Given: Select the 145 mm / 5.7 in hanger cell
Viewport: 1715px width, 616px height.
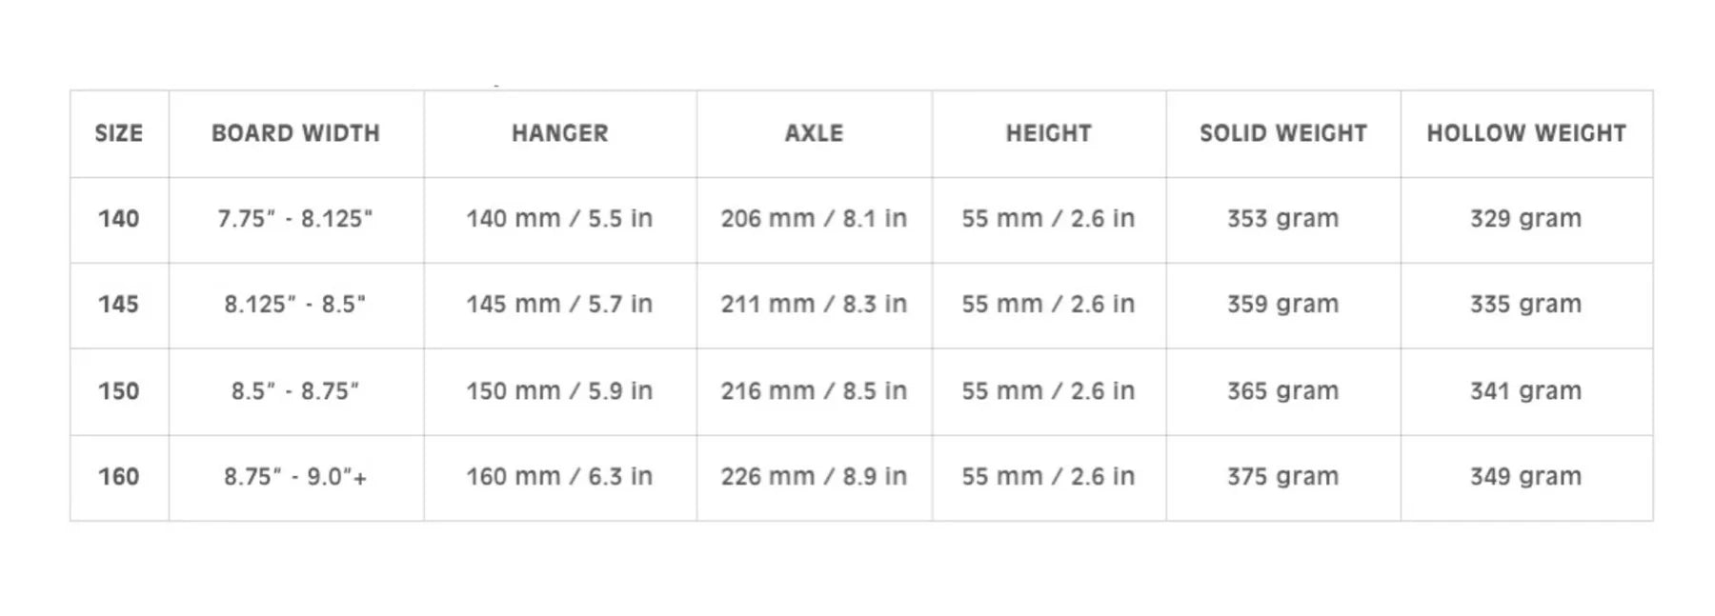Looking at the screenshot, I should click(x=559, y=305).
